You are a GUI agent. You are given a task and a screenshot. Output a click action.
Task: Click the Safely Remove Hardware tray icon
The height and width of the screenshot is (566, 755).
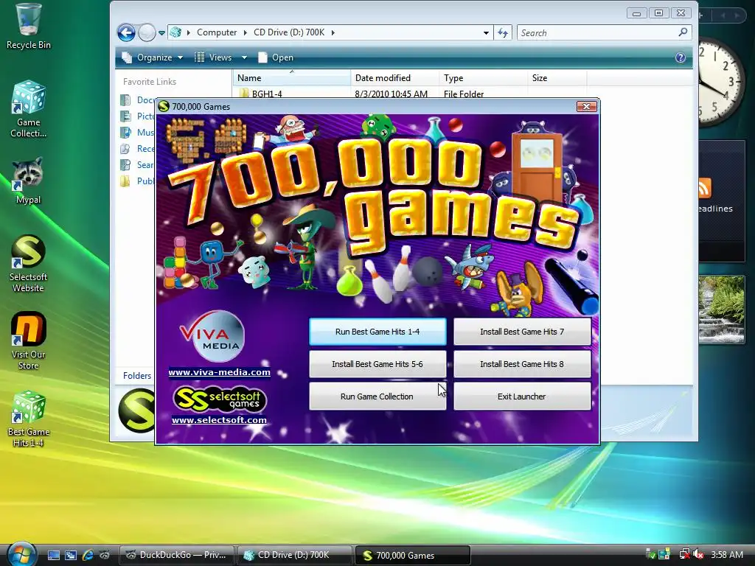point(650,555)
